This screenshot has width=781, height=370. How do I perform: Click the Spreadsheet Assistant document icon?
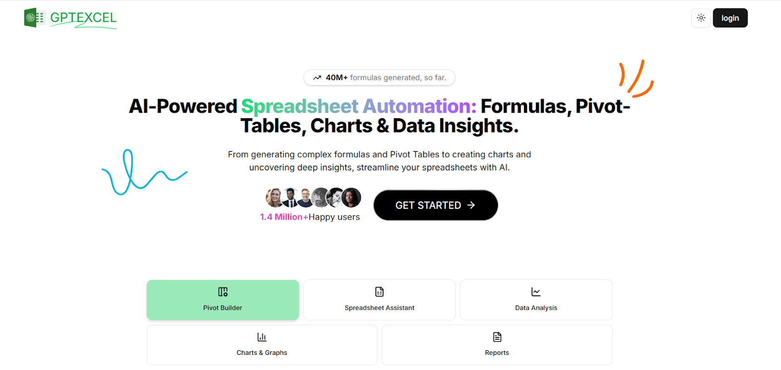coord(379,291)
